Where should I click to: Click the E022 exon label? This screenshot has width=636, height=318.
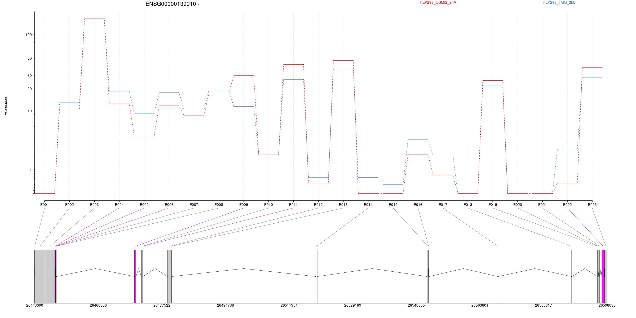click(x=567, y=205)
